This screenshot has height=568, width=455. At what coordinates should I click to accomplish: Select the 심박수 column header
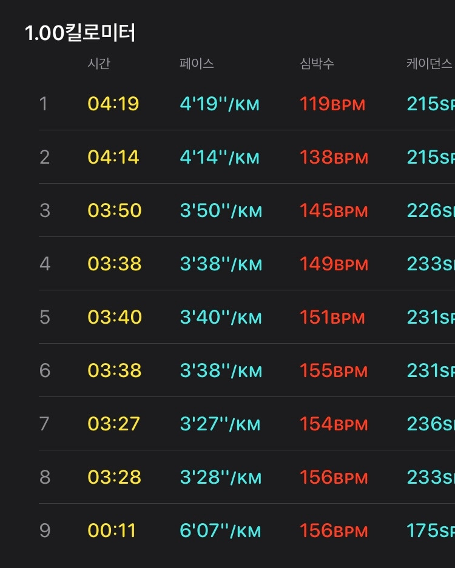[x=317, y=64]
